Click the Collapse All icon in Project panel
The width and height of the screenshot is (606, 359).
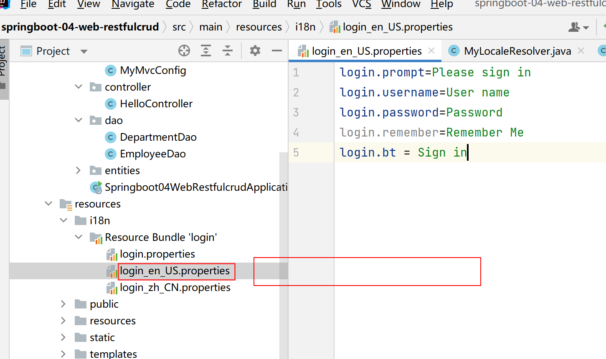[x=228, y=51]
